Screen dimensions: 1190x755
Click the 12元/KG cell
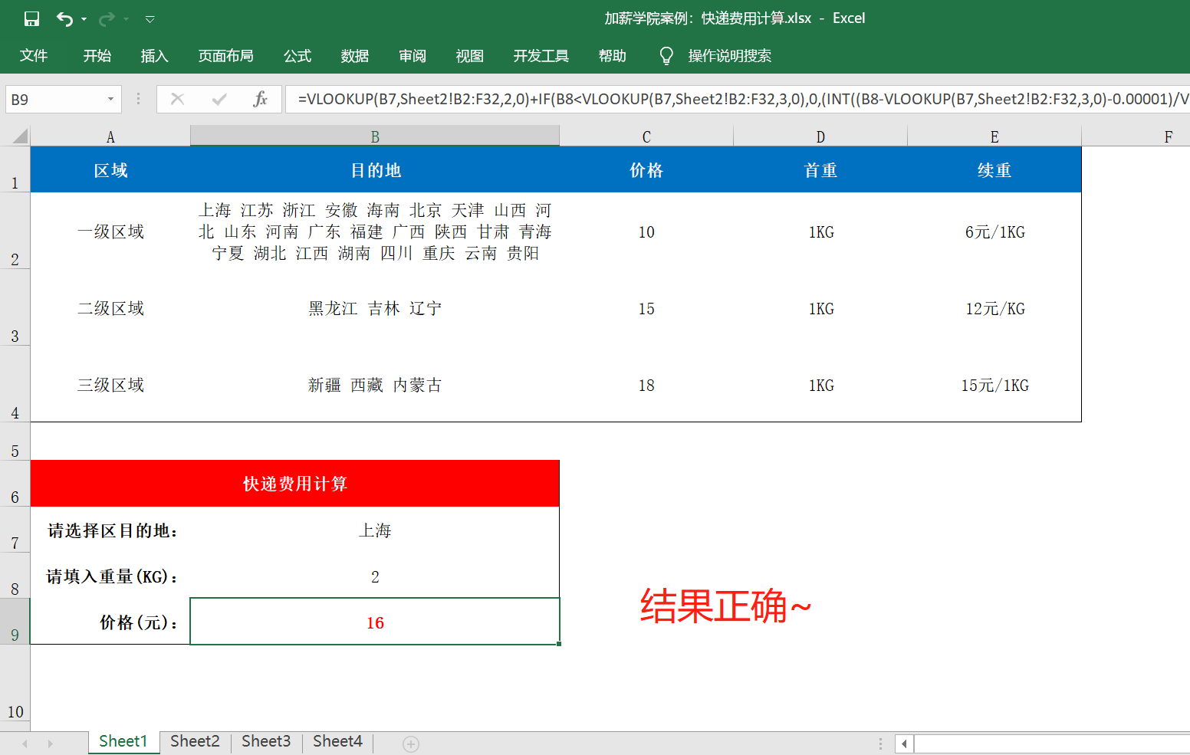coord(994,307)
